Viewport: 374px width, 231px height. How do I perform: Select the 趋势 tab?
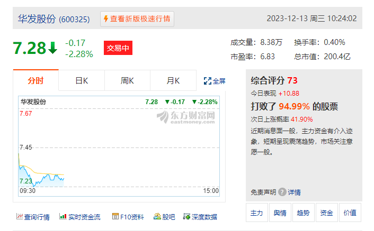click(x=304, y=212)
